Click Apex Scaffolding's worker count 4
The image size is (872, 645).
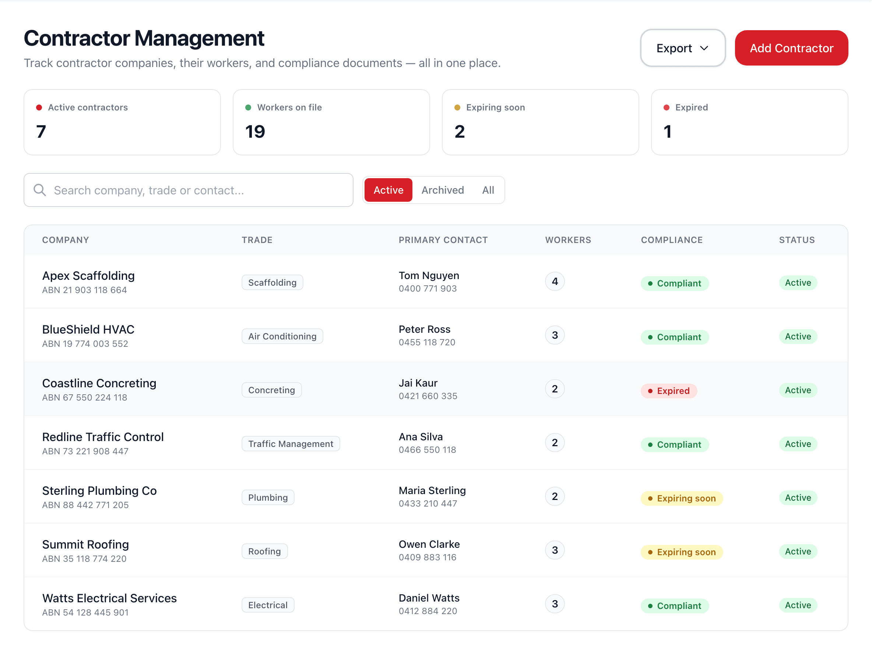tap(555, 282)
